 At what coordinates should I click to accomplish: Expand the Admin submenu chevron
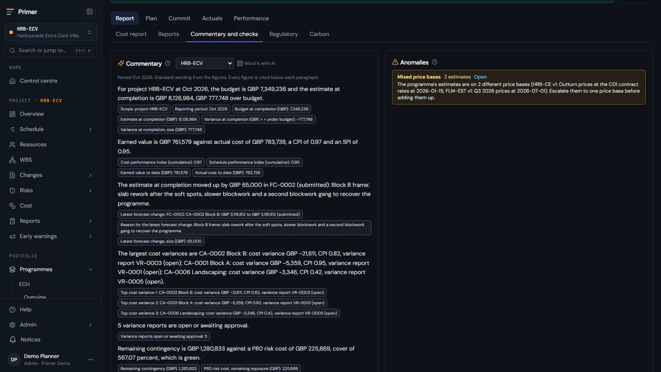click(90, 325)
